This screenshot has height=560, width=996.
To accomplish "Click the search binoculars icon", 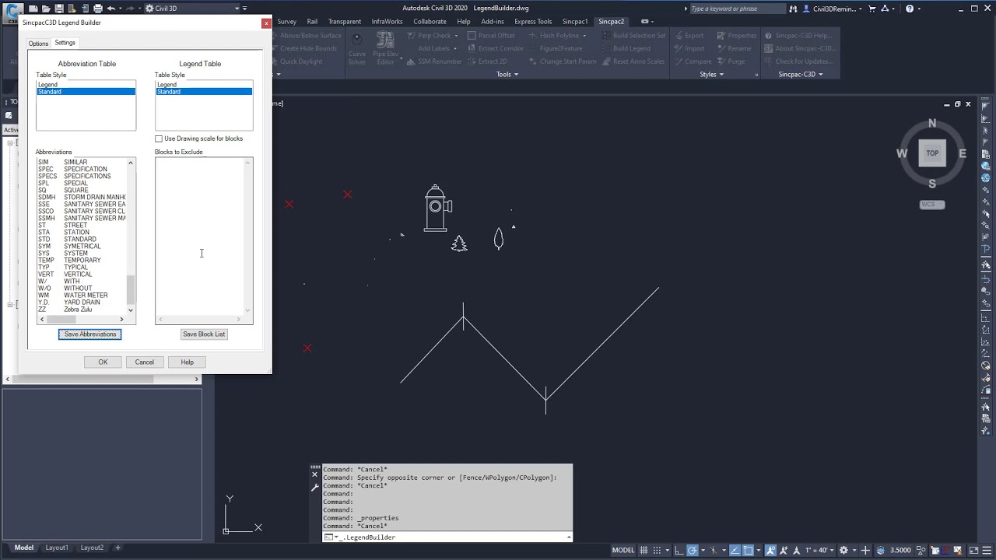I will [792, 9].
